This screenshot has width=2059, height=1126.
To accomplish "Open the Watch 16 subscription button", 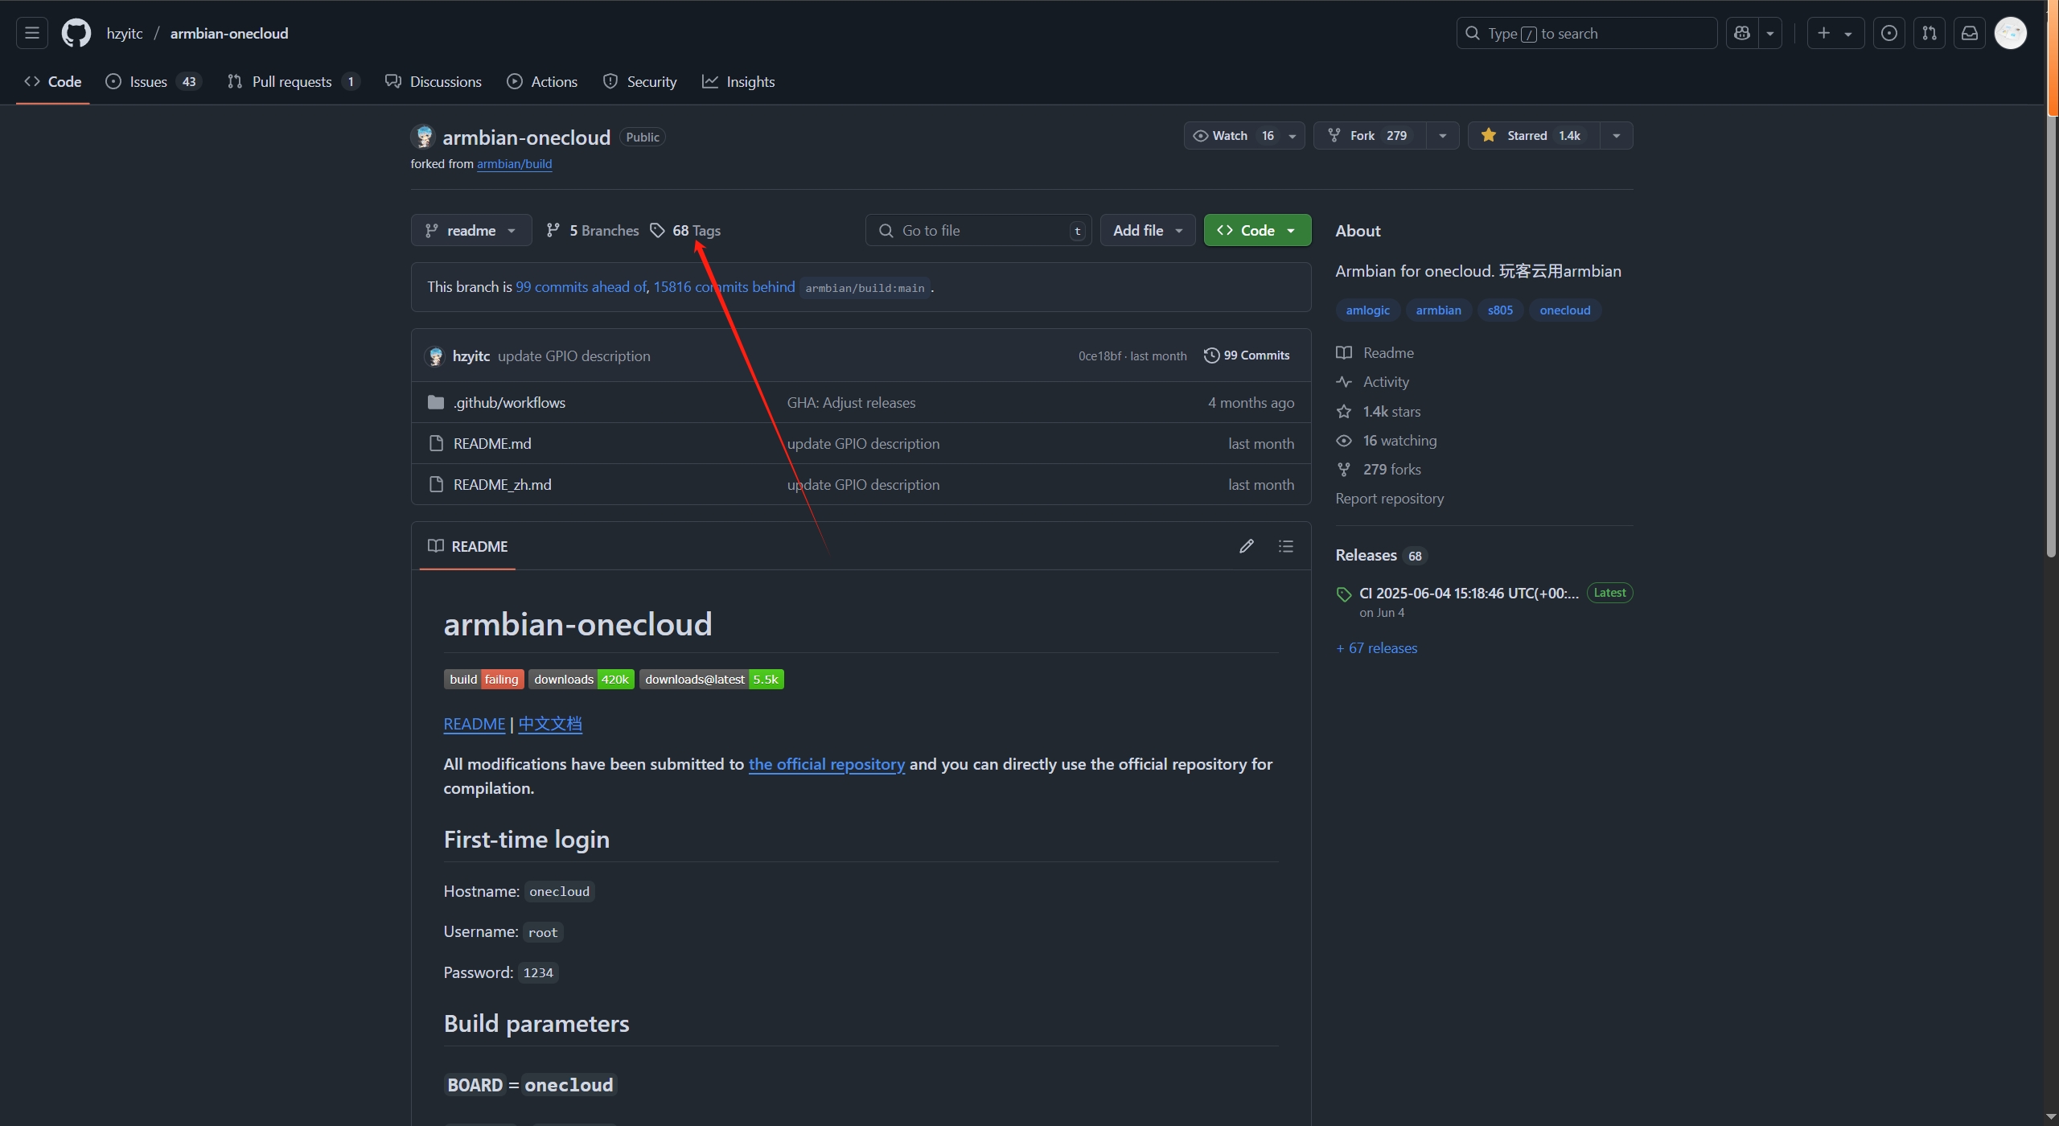I will click(x=1244, y=135).
